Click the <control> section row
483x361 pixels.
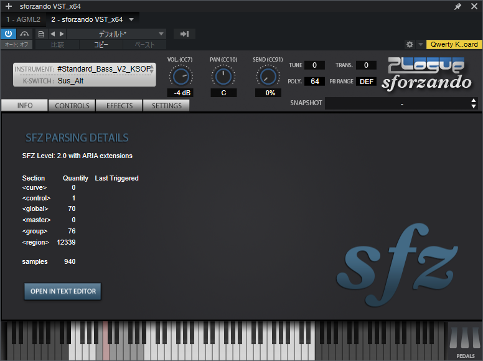pyautogui.click(x=49, y=198)
